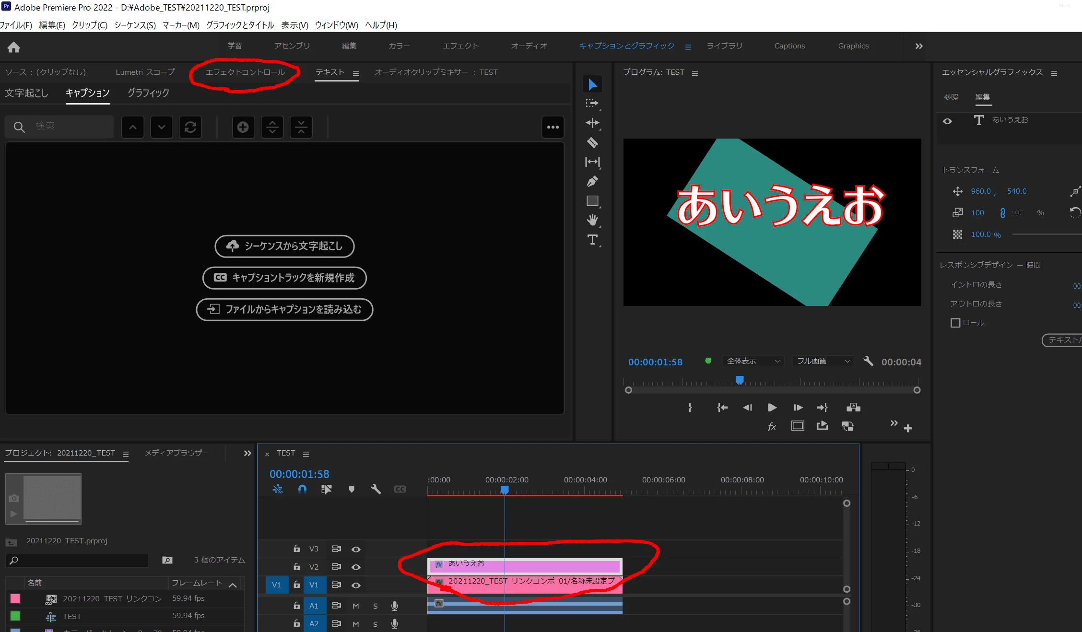Open the シーケンス(S) menu
This screenshot has width=1082, height=632.
tap(135, 25)
